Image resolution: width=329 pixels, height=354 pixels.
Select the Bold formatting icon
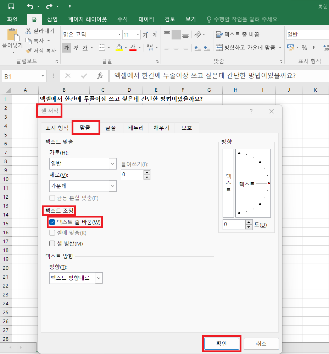point(66,48)
